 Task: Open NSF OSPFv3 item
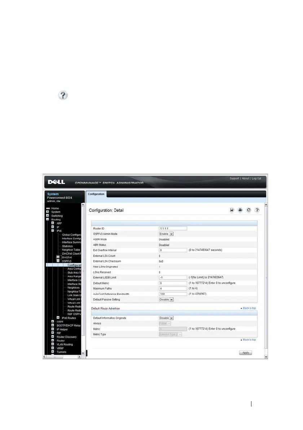74,314
